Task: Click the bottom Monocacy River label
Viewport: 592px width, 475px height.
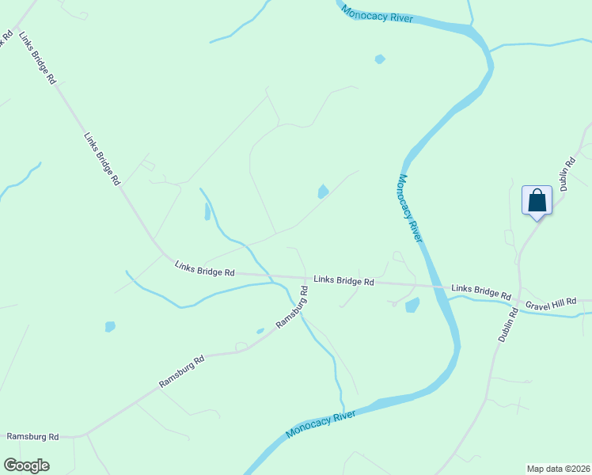Action: [x=321, y=424]
